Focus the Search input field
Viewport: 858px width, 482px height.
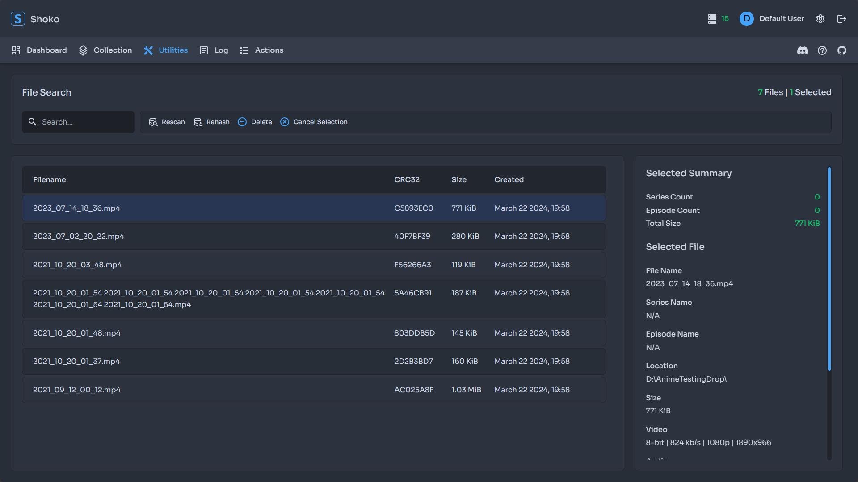click(x=78, y=122)
